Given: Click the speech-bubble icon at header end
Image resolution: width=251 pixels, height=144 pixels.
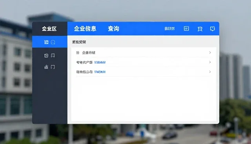Looking at the screenshot, I should pyautogui.click(x=213, y=29).
